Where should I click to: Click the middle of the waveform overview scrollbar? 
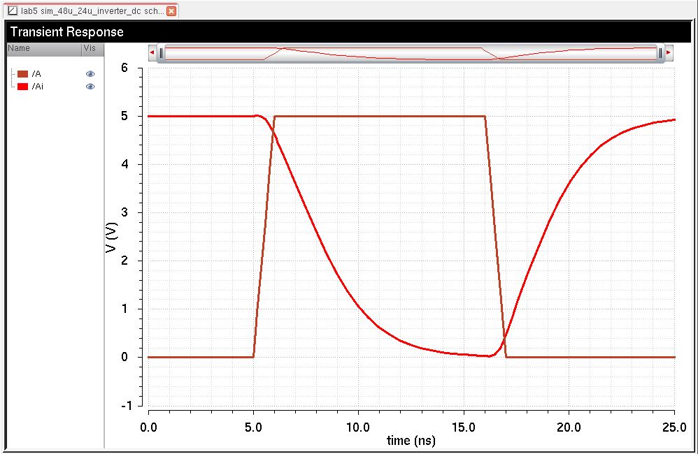(x=411, y=53)
